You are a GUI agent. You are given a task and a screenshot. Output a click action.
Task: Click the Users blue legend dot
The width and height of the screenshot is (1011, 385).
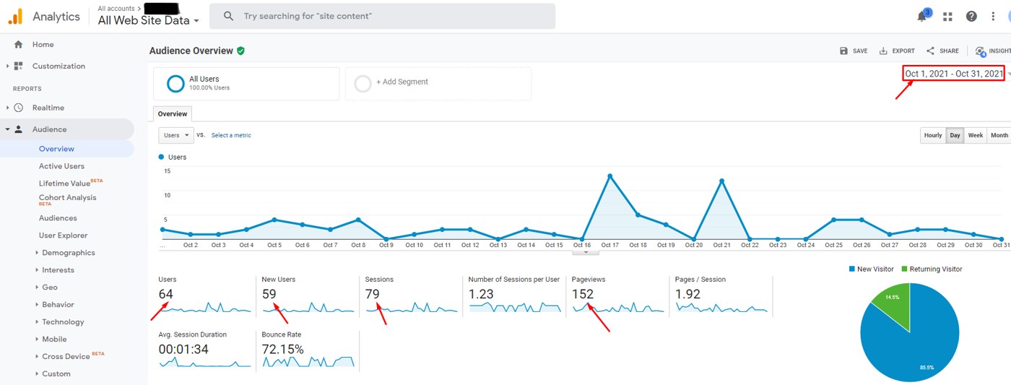click(161, 157)
